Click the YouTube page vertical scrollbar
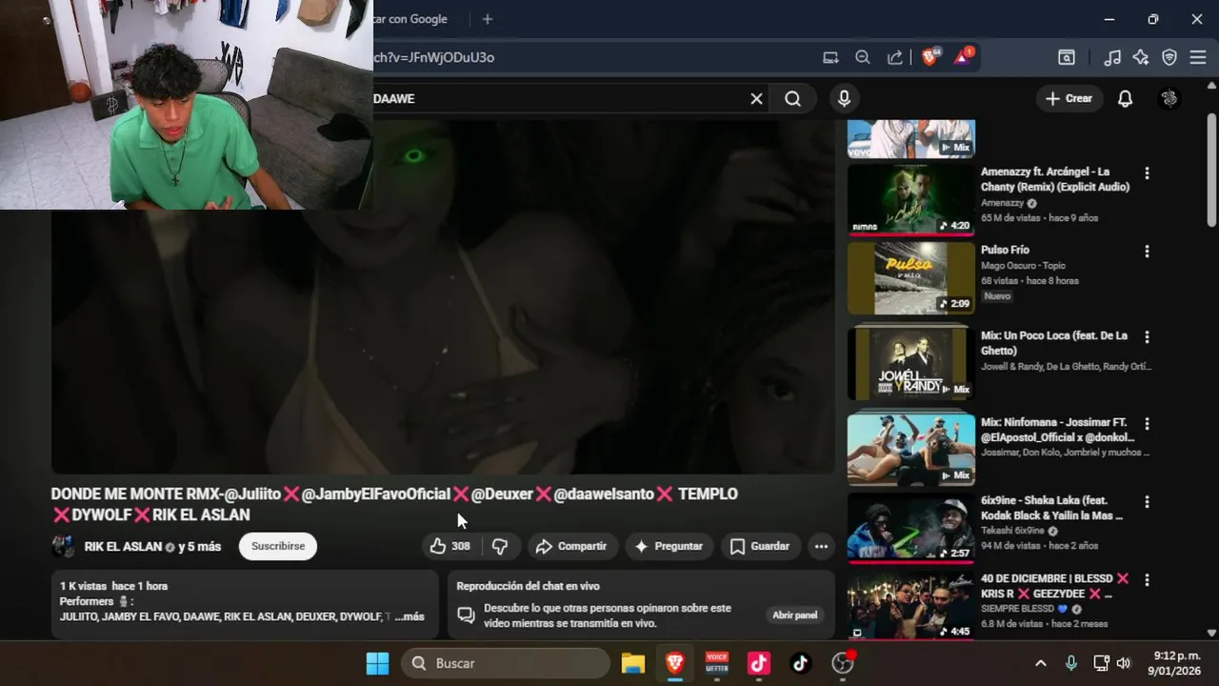The width and height of the screenshot is (1219, 686). pos(1211,171)
